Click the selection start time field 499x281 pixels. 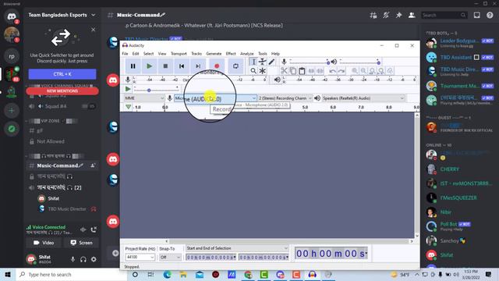point(211,257)
